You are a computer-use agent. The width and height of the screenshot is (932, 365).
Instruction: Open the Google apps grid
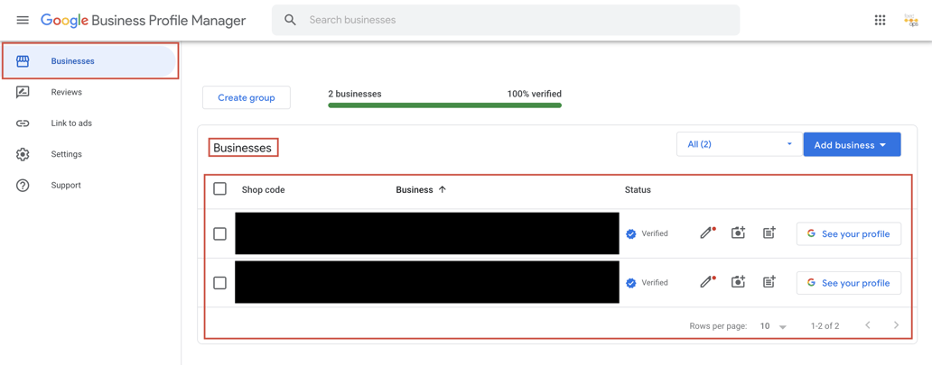[x=881, y=20]
